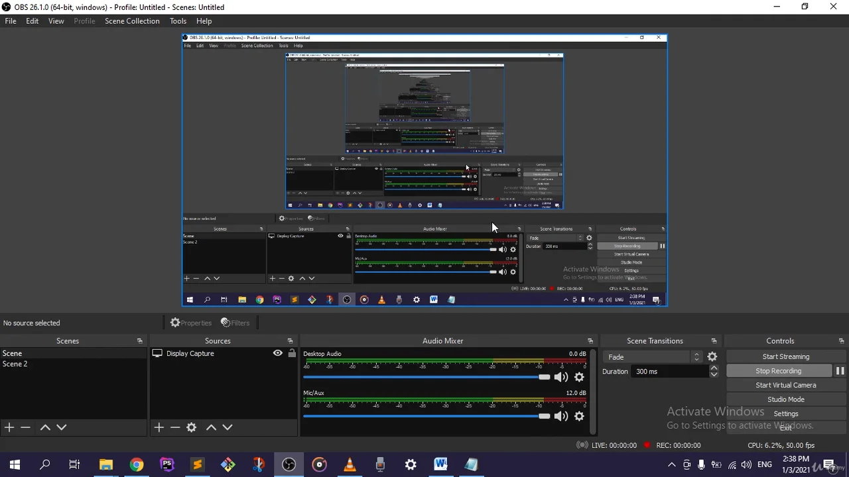849x477 pixels.
Task: Move source up in Sources list
Action: (211, 427)
